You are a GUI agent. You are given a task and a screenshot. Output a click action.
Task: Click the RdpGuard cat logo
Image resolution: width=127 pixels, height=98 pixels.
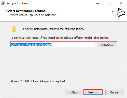pos(119,13)
